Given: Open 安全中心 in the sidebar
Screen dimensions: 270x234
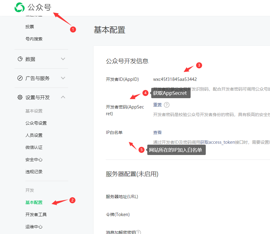Looking at the screenshot, I should (x=34, y=160).
